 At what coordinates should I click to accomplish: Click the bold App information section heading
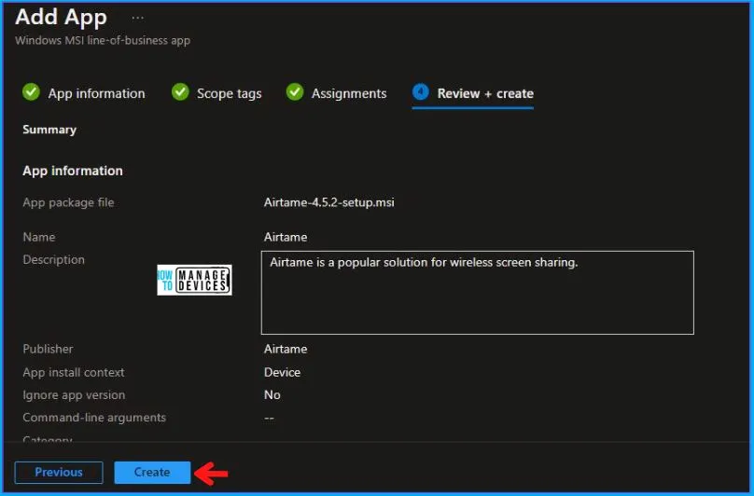73,171
